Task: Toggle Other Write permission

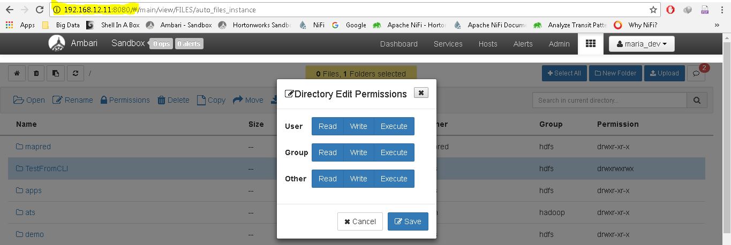Action: [x=358, y=179]
